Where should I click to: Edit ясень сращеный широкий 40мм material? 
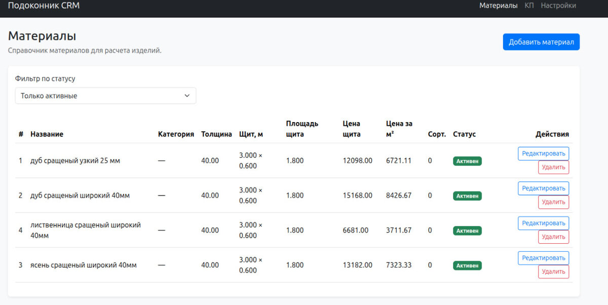(x=543, y=258)
